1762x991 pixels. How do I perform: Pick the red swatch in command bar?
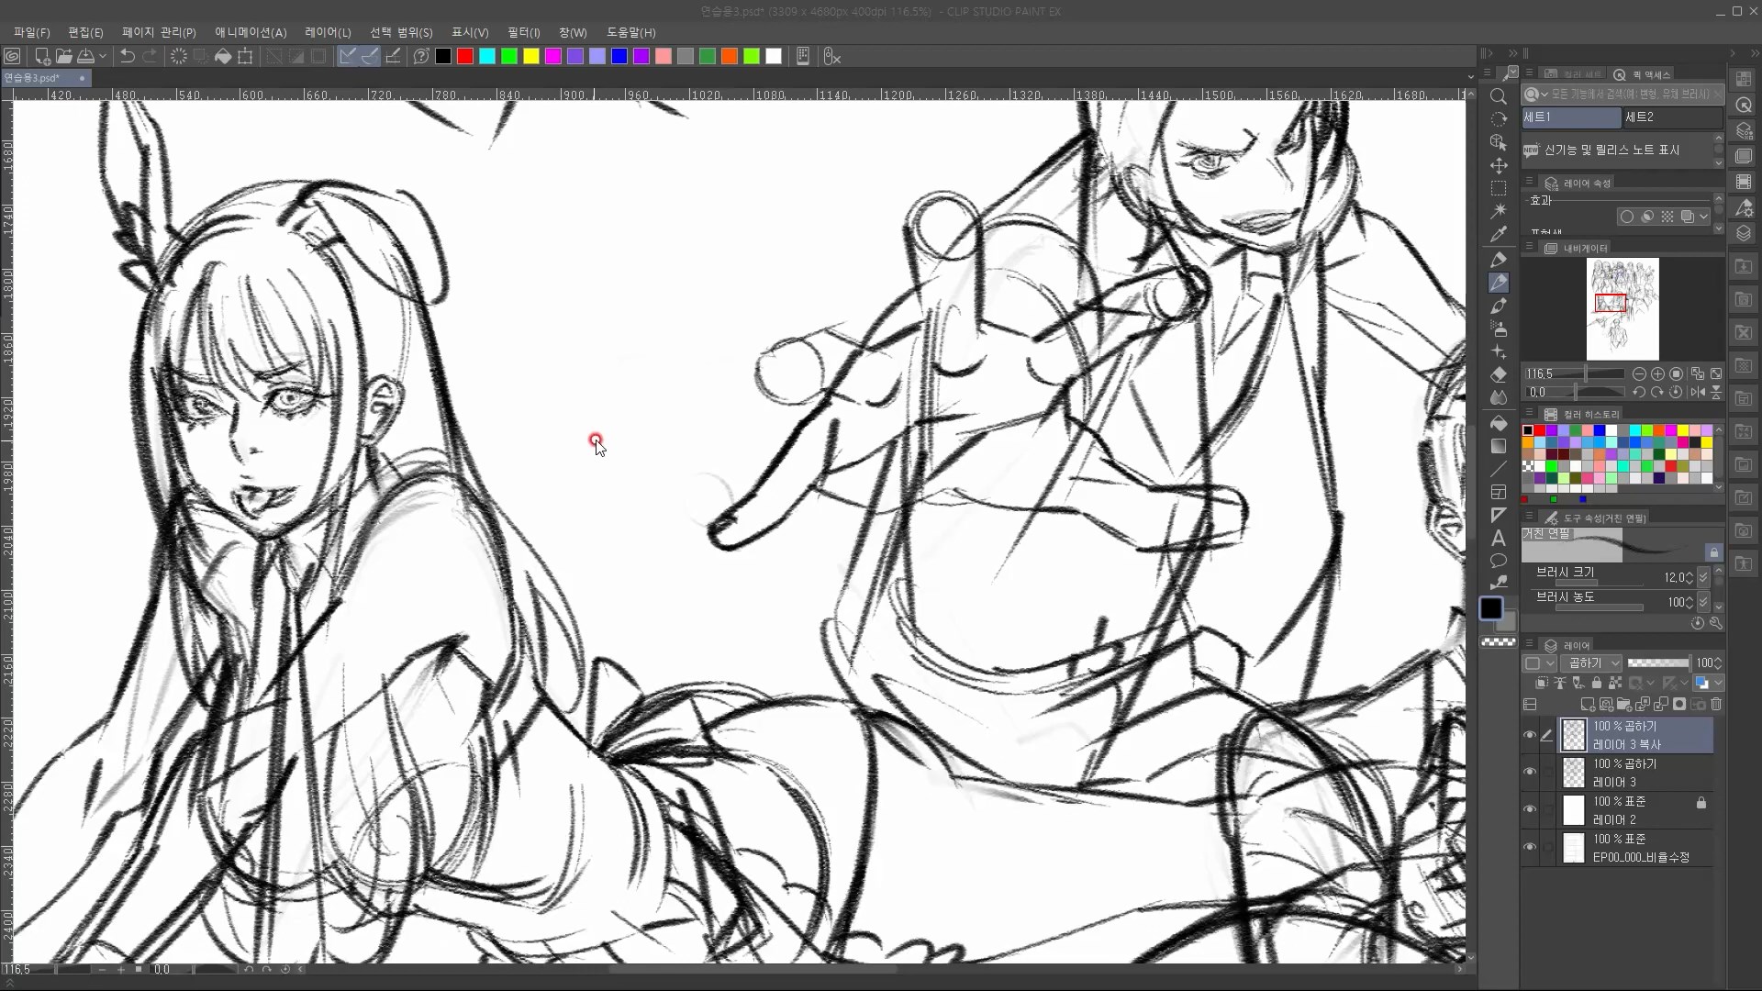[465, 57]
